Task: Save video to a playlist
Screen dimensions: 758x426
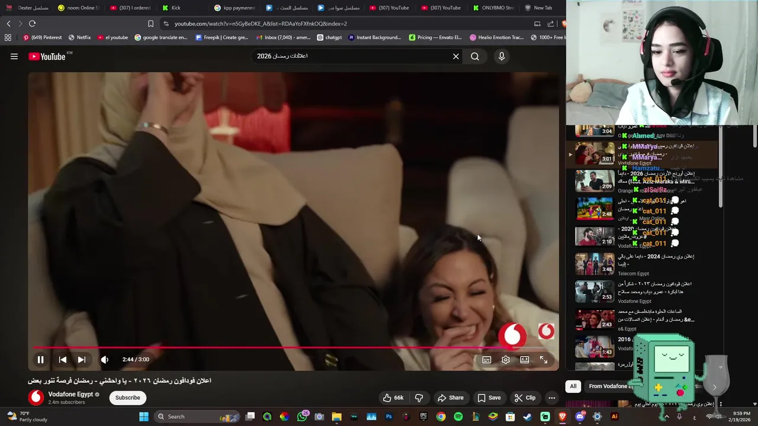Action: tap(489, 398)
